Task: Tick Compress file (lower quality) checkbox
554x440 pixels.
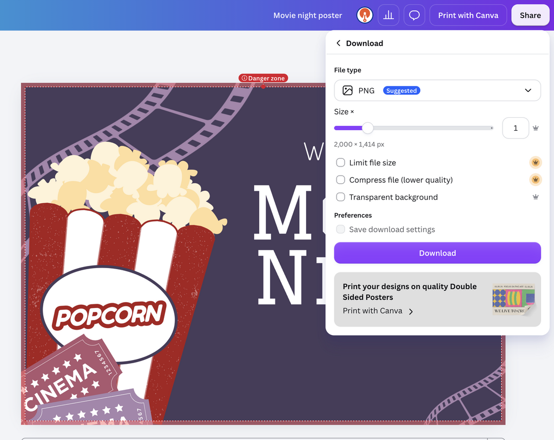Action: (341, 180)
